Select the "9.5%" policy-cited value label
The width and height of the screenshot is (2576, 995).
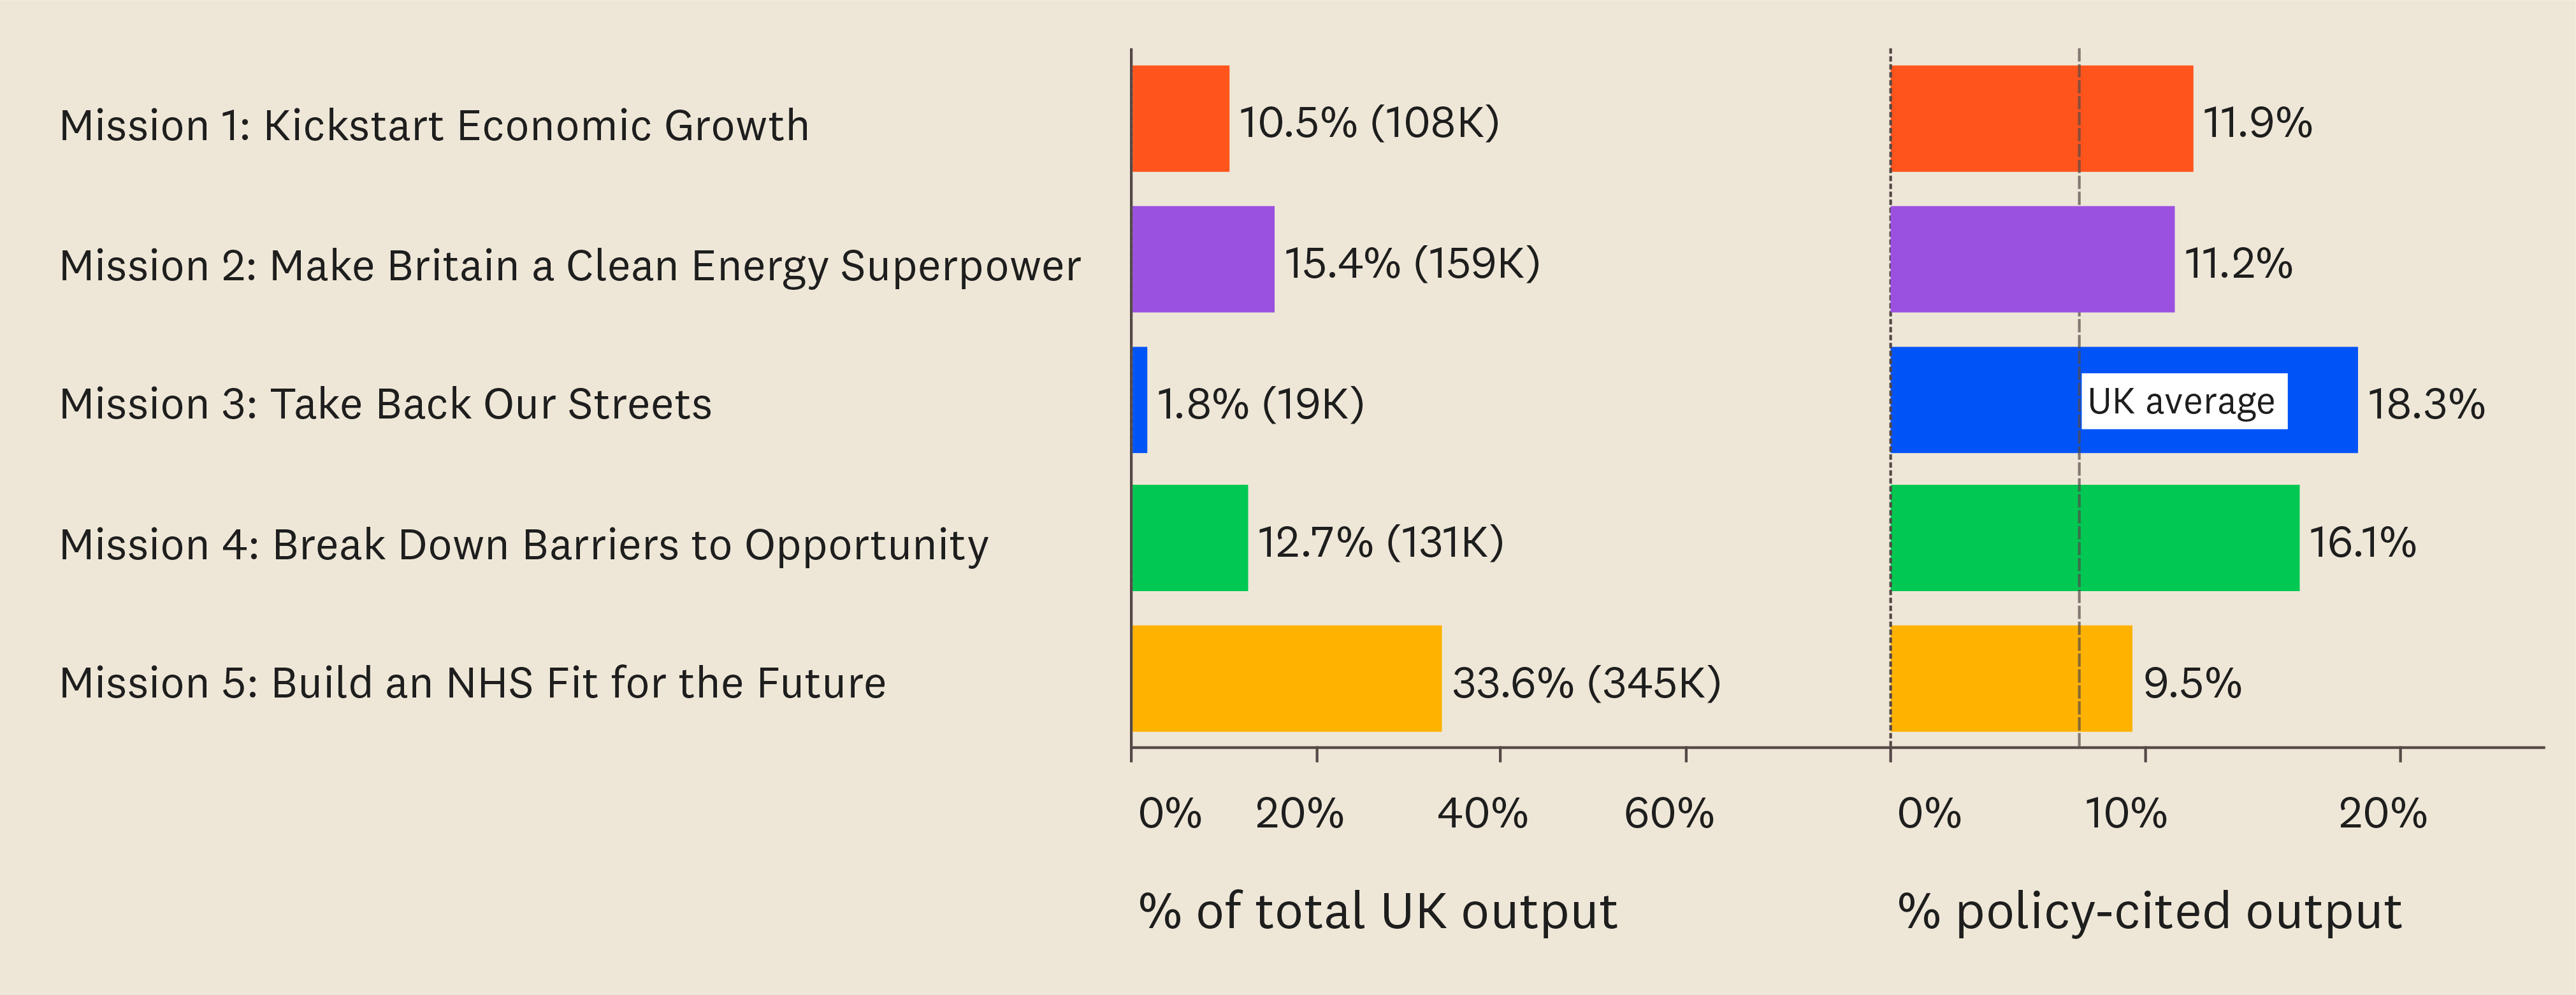tap(2192, 683)
